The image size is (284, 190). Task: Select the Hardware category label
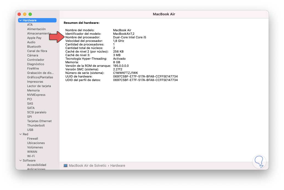(x=30, y=20)
